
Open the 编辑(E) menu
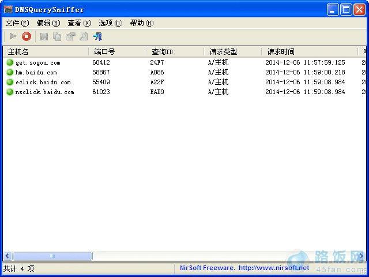(48, 23)
